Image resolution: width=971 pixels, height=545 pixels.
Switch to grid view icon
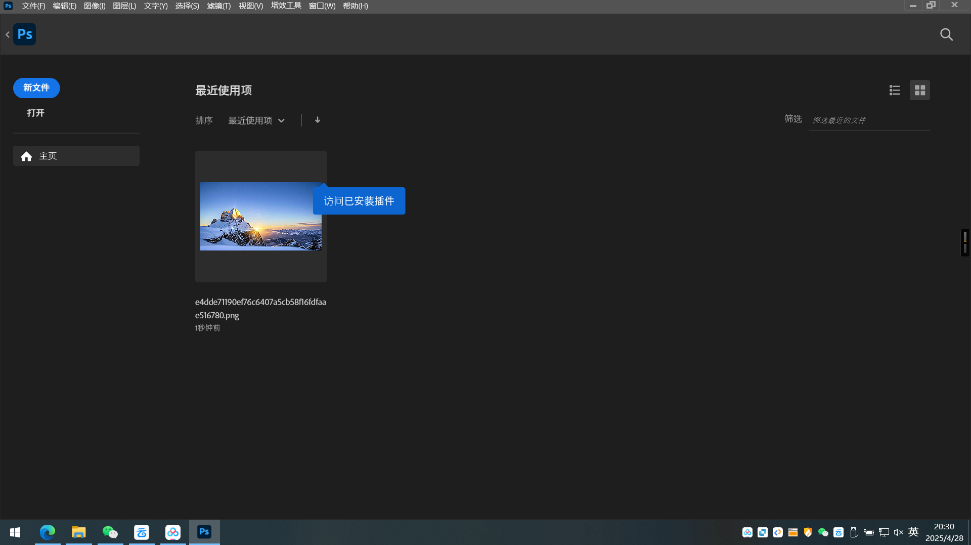[x=920, y=90]
